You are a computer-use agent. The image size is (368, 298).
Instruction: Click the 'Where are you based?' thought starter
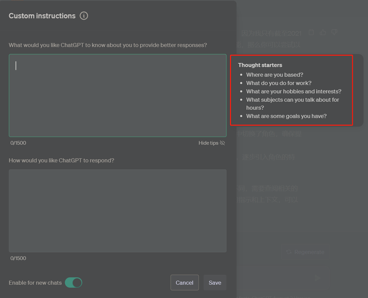coord(274,75)
